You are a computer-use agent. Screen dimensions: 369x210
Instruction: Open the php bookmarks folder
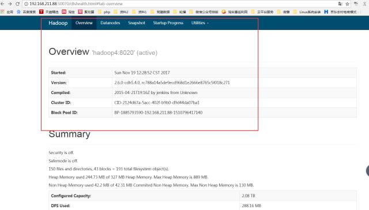pos(104,12)
